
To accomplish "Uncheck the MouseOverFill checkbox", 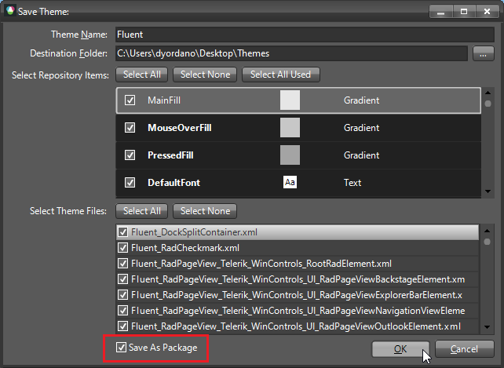I will (x=130, y=128).
